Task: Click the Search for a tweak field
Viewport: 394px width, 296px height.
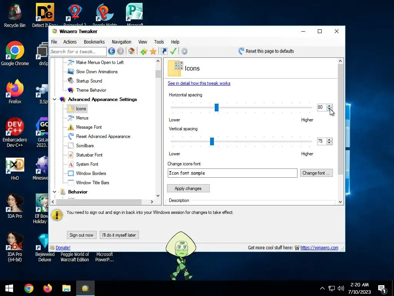Action: click(x=78, y=52)
